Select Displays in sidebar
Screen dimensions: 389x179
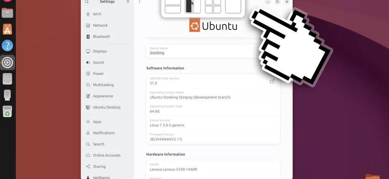(107, 51)
